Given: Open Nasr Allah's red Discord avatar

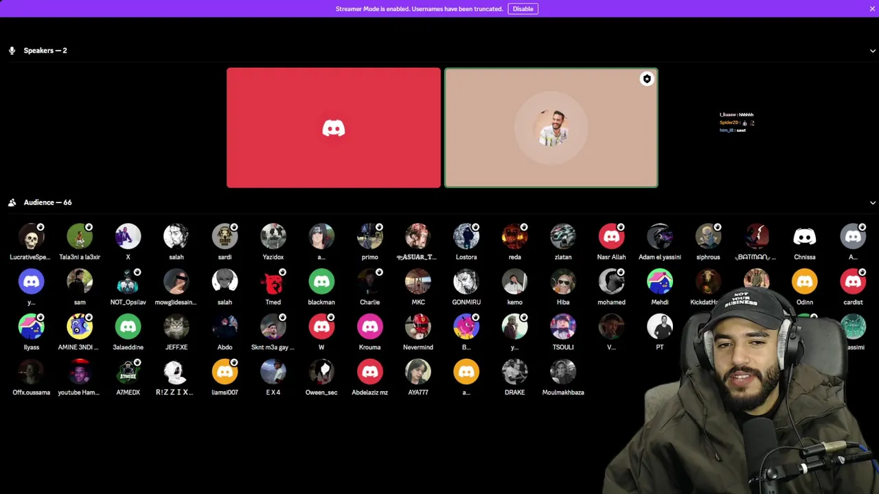Looking at the screenshot, I should [611, 237].
